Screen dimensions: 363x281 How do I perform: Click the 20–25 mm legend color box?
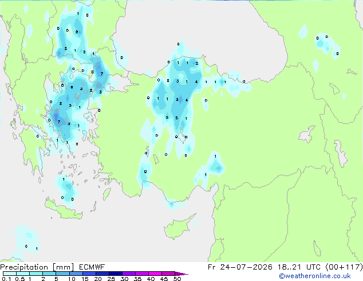click(102, 274)
